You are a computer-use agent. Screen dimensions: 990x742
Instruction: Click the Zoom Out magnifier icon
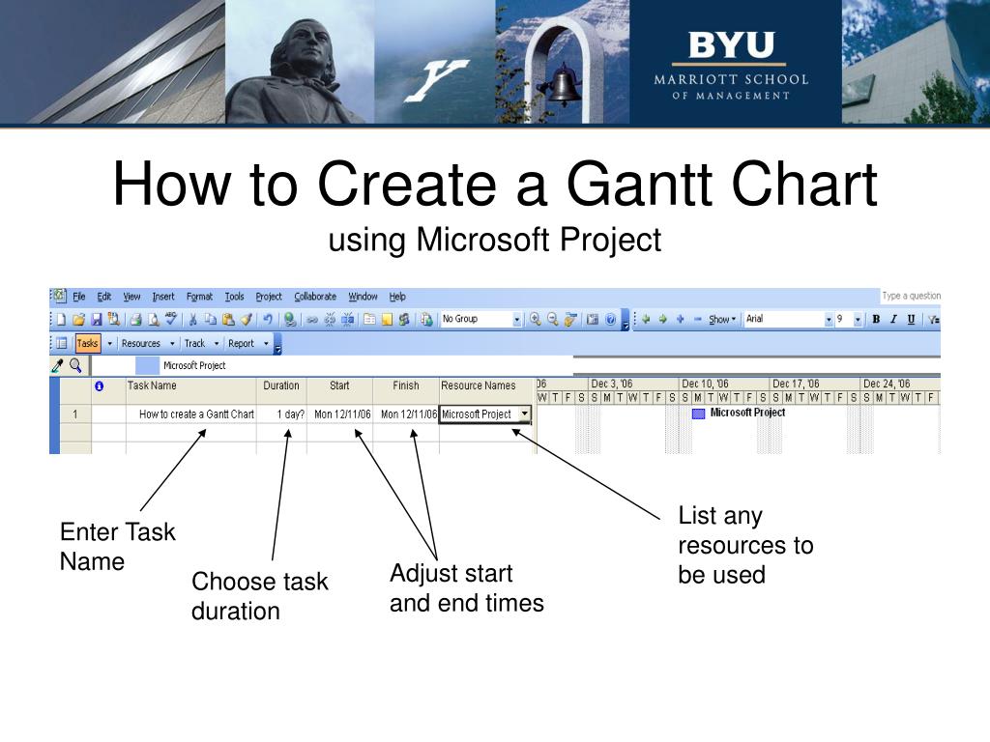click(x=552, y=319)
